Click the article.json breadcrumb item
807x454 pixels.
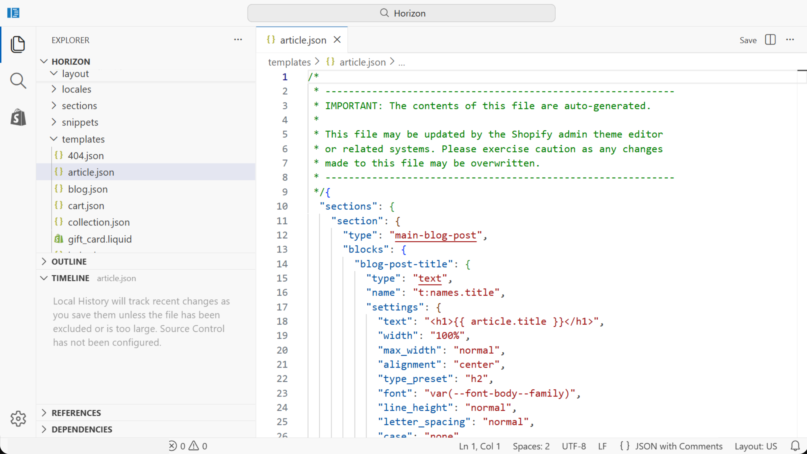coord(362,62)
